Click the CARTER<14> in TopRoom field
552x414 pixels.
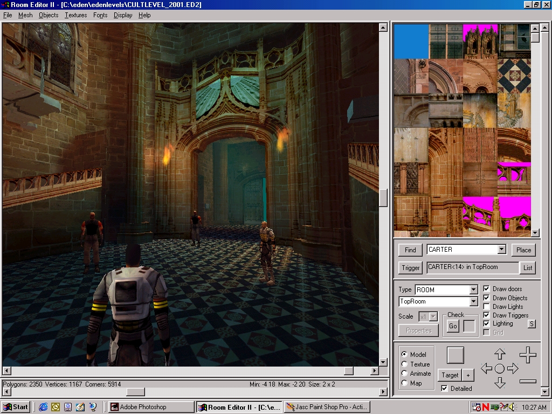tap(473, 267)
